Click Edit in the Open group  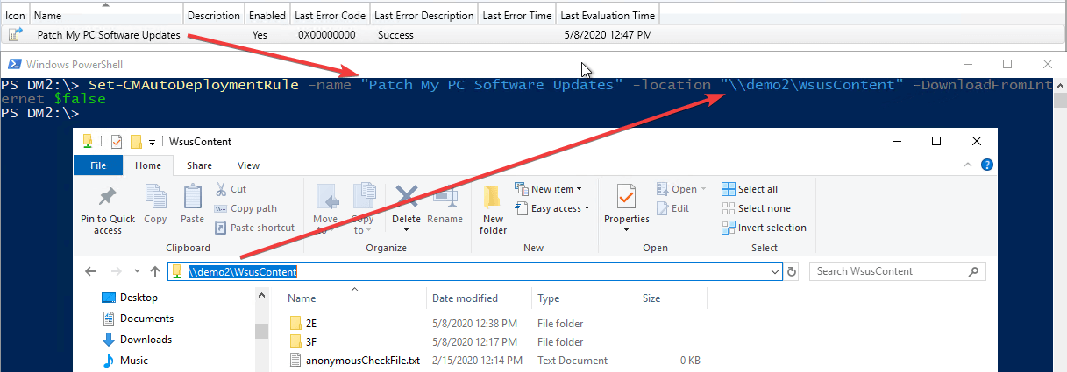click(672, 208)
